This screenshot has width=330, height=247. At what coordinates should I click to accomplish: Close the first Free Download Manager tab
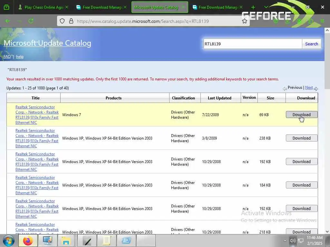tap(125, 7)
